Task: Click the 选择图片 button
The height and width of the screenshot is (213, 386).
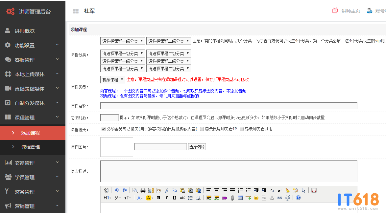Action: coord(197,147)
